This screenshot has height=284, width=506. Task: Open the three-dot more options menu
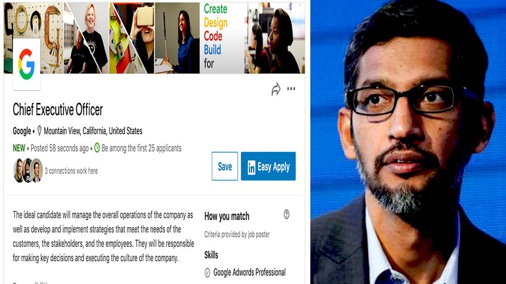[x=291, y=89]
